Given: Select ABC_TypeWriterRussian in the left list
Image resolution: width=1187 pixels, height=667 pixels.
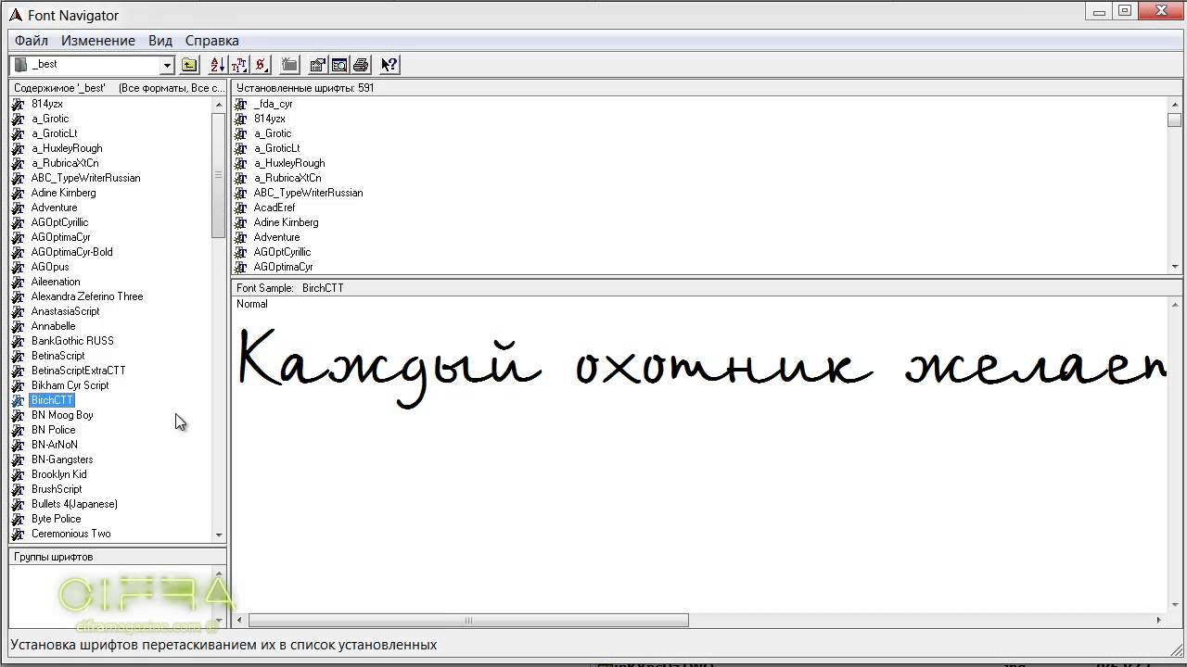Looking at the screenshot, I should click(x=86, y=178).
